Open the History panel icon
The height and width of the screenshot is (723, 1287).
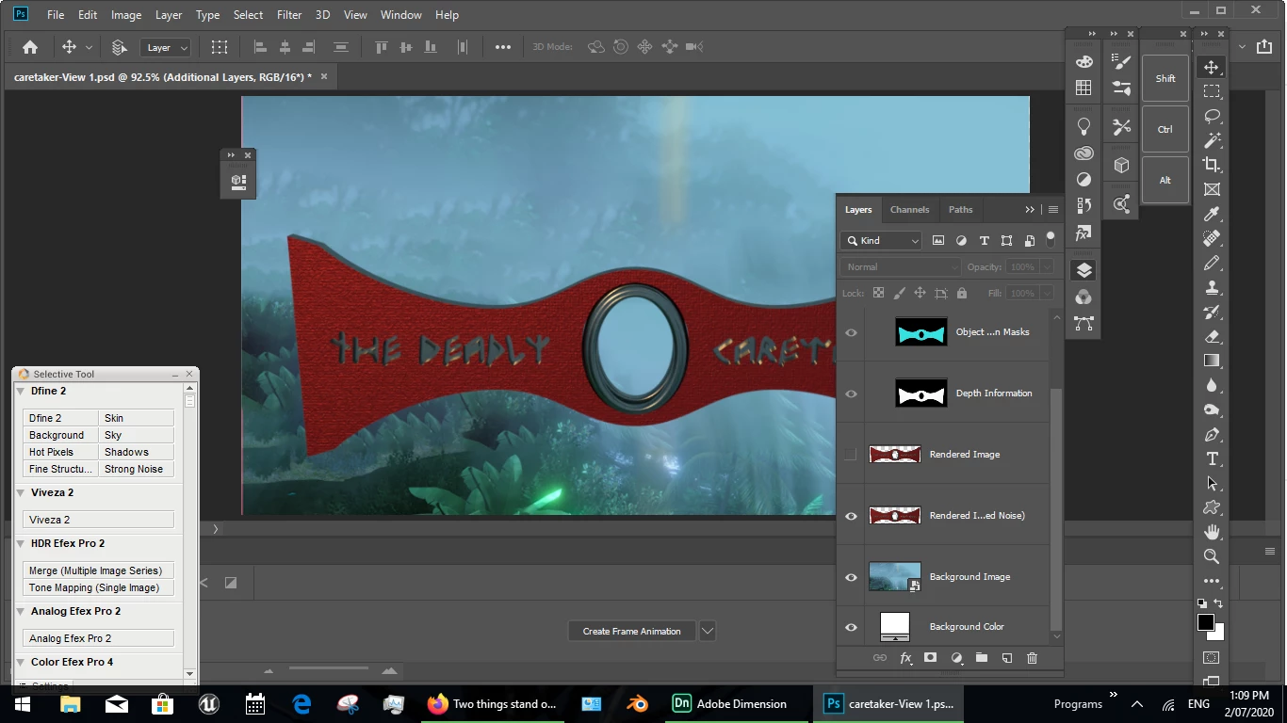click(x=1083, y=205)
